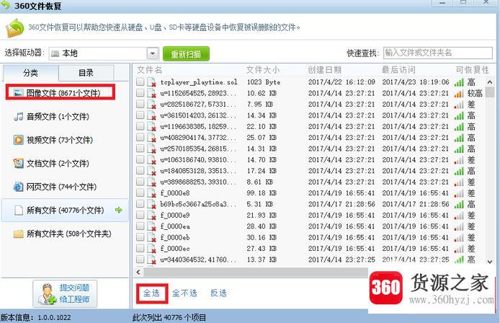Click the 全不选 link
Screen dimensions: 500x323
[184, 293]
